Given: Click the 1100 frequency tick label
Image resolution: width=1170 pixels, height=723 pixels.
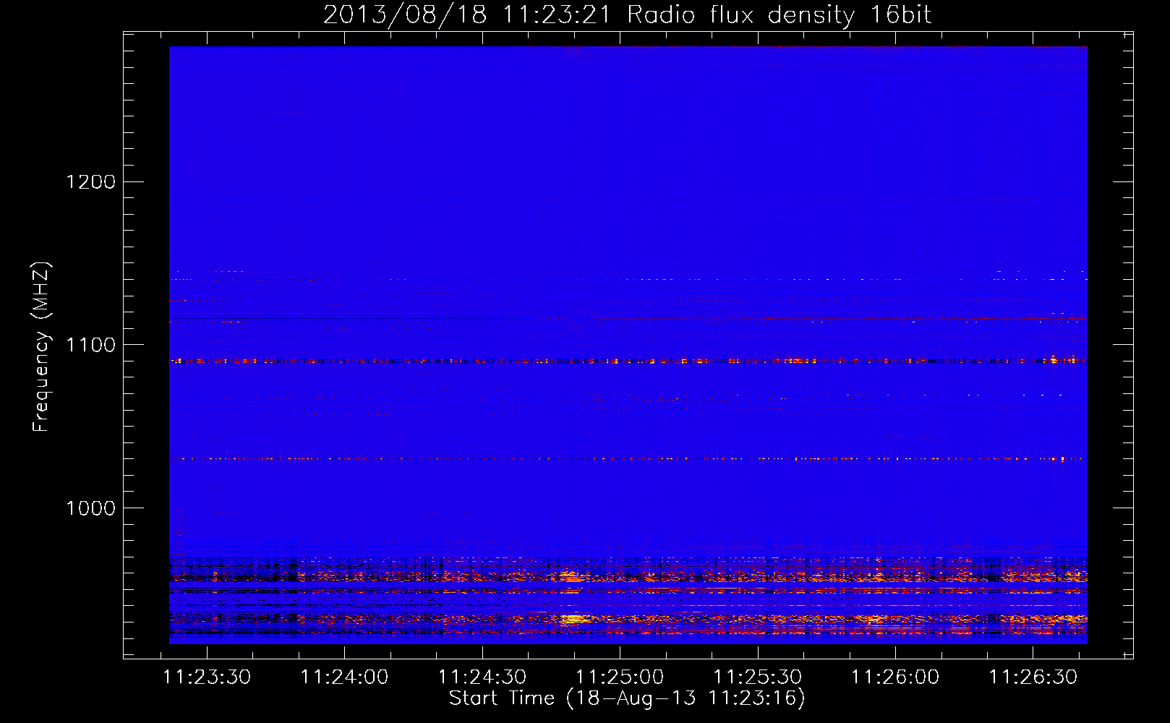Looking at the screenshot, I should (91, 345).
